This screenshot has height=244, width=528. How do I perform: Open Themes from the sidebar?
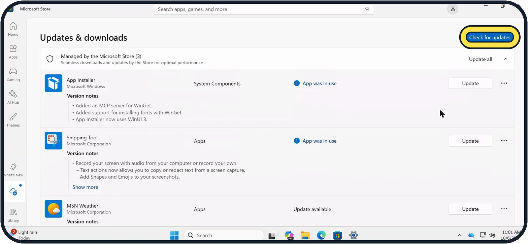[13, 120]
